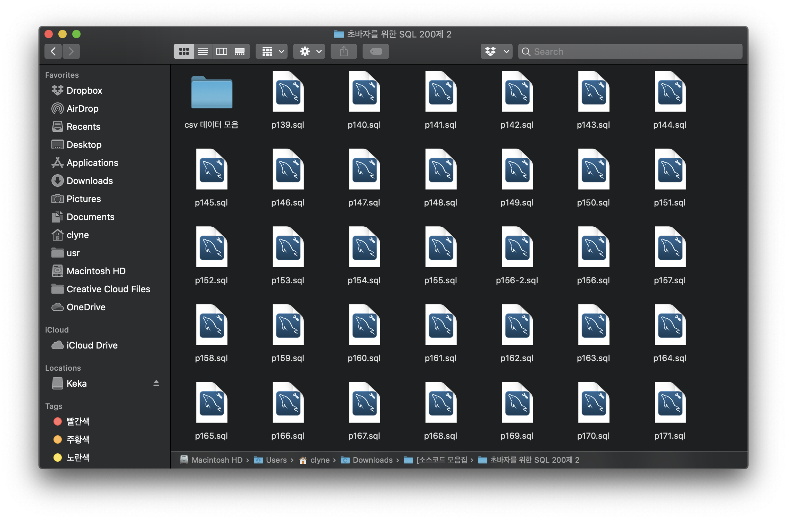
Task: Go to Users in the path bar
Action: coord(276,460)
